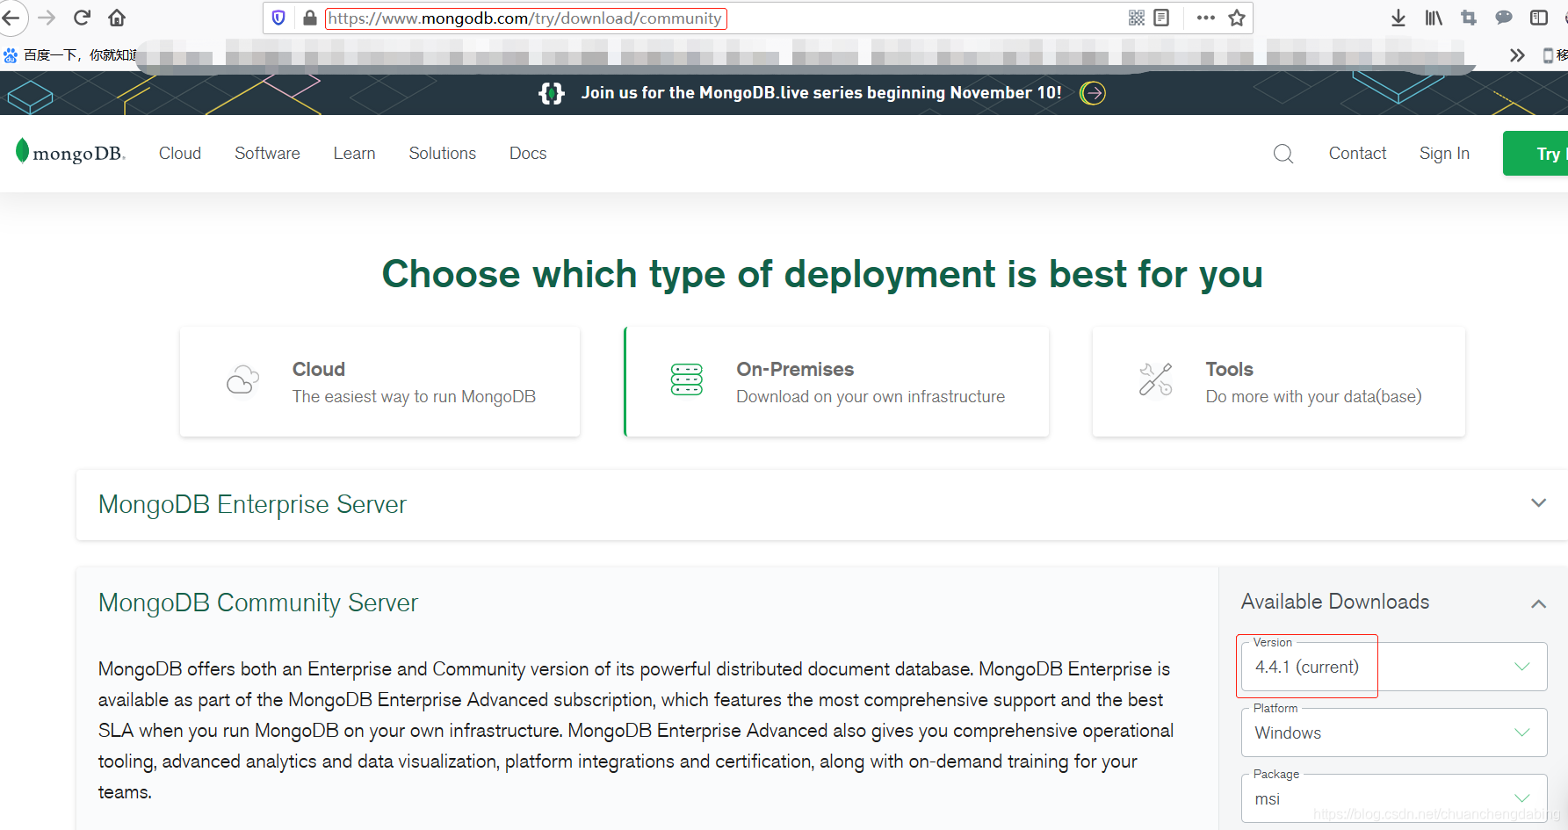Click the mongoDB logo
Screen dimensions: 1568x830
[x=70, y=153]
